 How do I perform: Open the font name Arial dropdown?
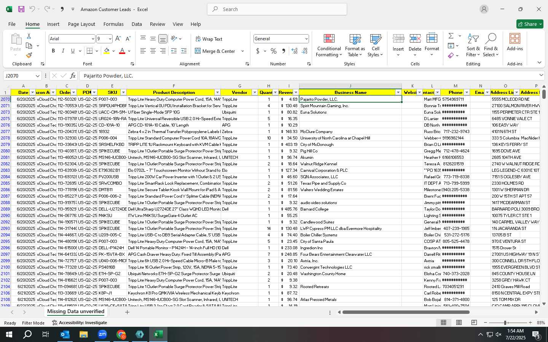pos(93,39)
